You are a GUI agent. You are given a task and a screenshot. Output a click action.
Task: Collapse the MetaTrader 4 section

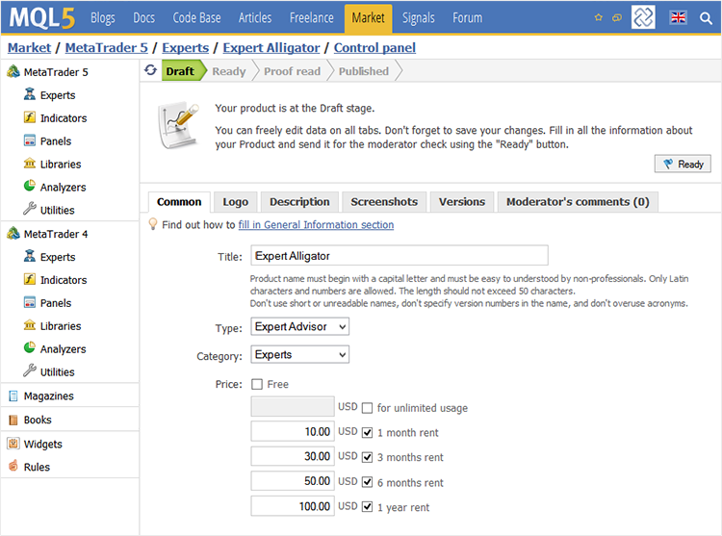[56, 234]
